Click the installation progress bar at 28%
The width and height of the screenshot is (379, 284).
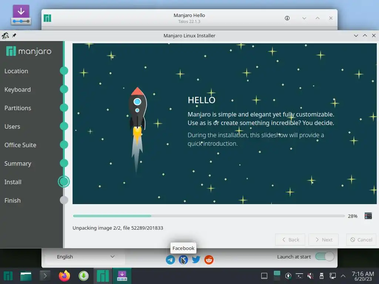tap(209, 216)
